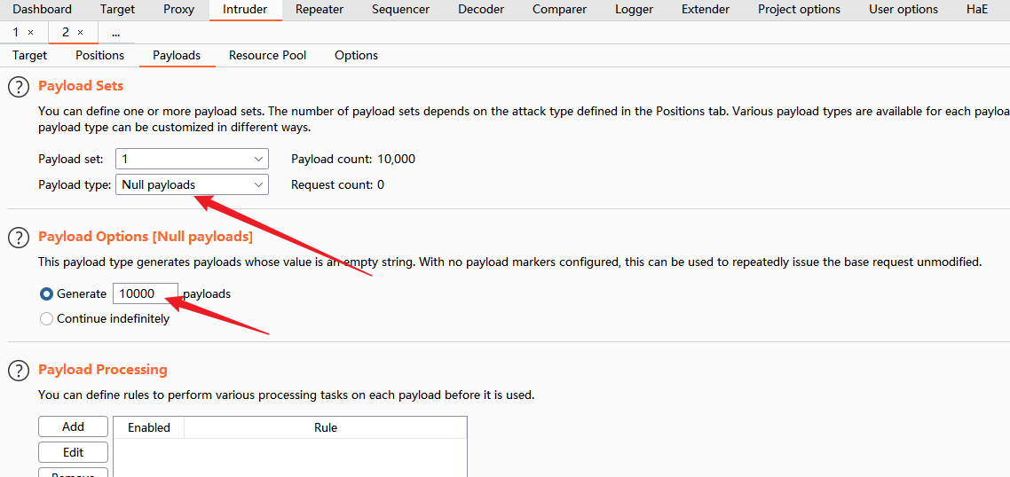Open the Intruder Options sub-tab
1010x477 pixels.
tap(356, 55)
